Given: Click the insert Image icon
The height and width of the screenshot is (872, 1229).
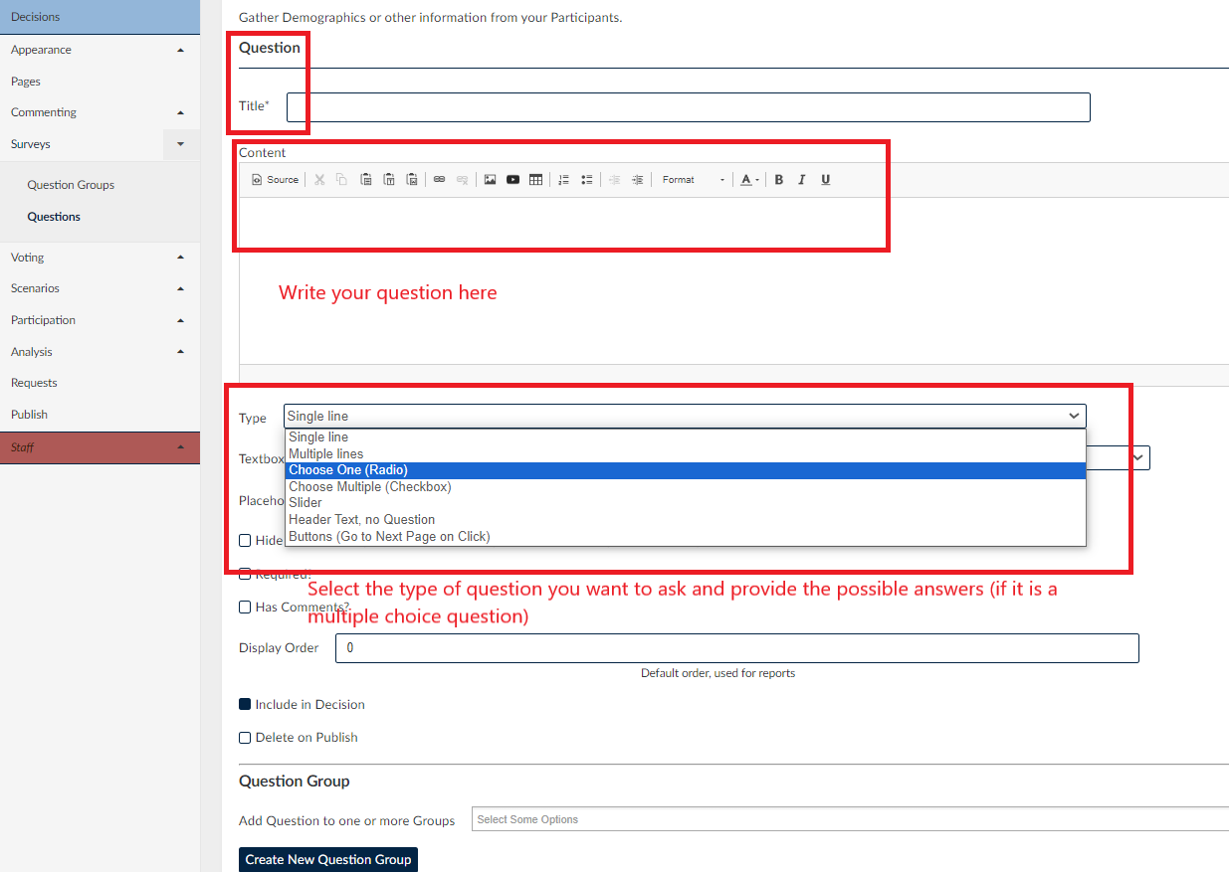Looking at the screenshot, I should pyautogui.click(x=490, y=180).
